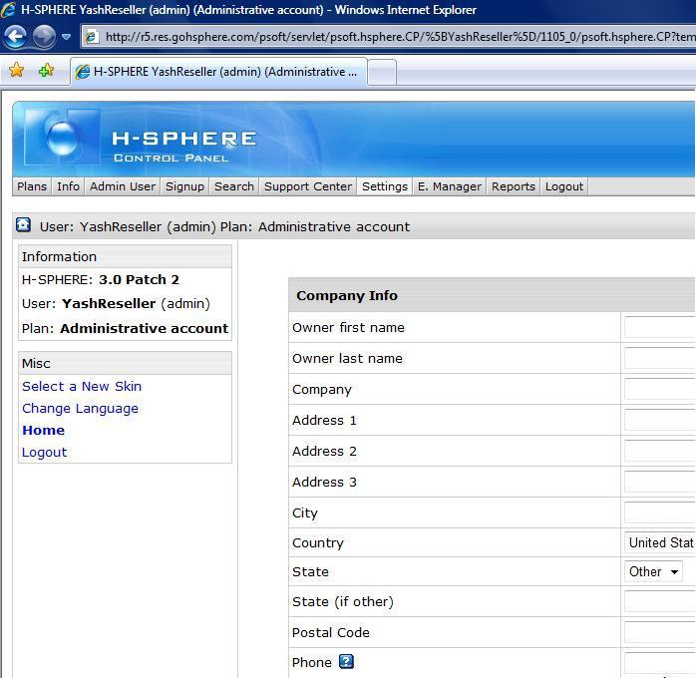
Task: Click the 'Misc' panel header
Action: point(126,363)
